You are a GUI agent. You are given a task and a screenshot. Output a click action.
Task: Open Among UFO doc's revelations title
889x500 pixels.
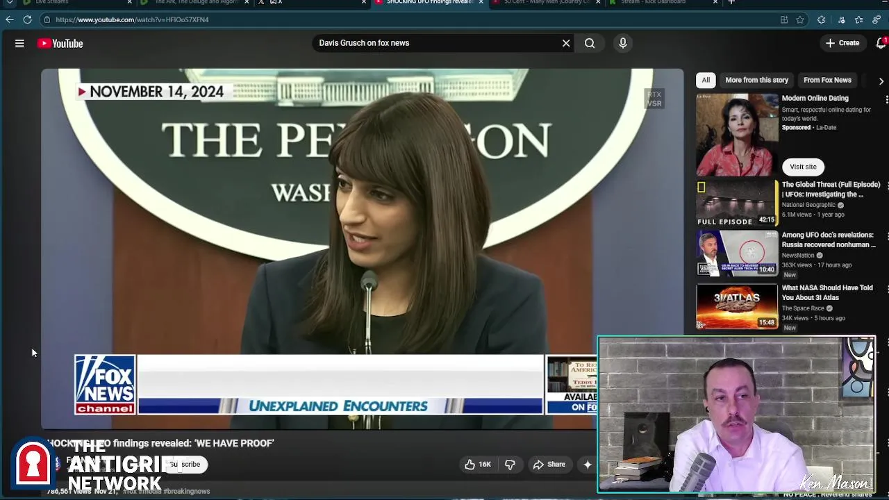click(x=829, y=240)
